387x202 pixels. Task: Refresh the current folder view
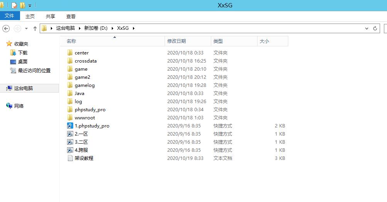click(375, 28)
